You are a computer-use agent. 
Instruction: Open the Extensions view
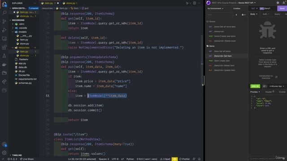(4, 47)
